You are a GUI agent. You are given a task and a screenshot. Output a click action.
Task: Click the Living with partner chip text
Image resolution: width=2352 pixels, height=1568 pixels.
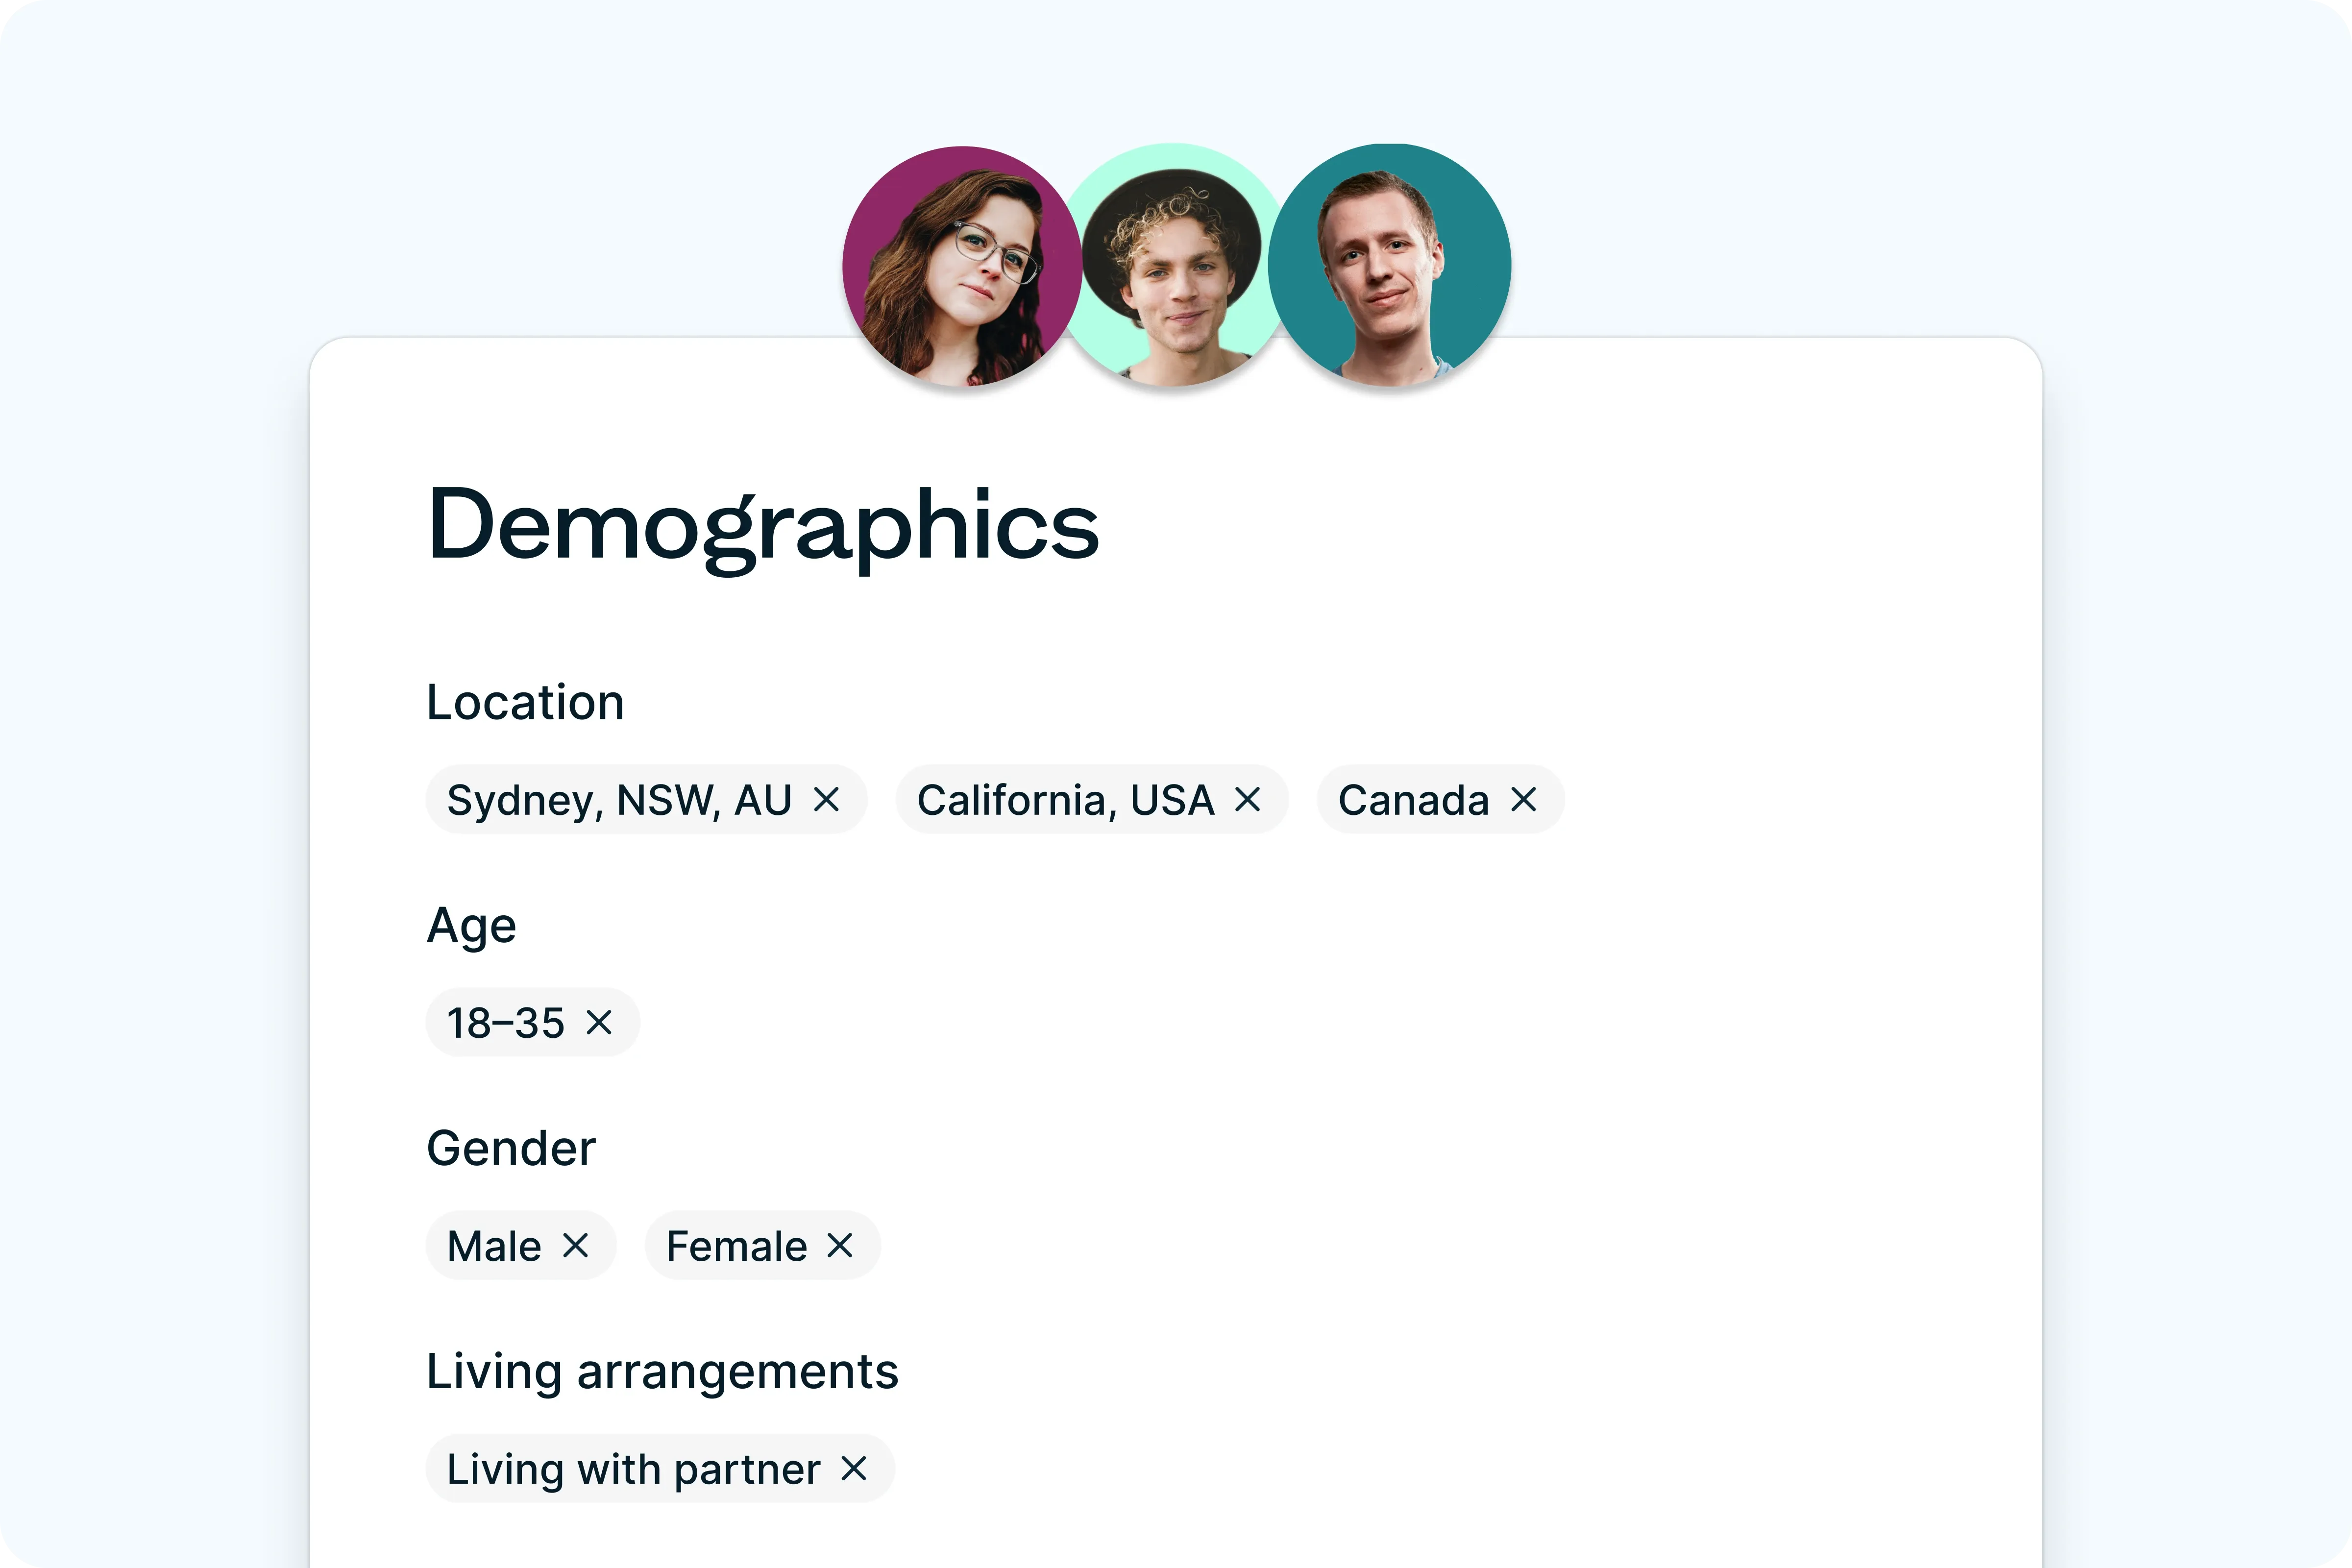click(x=633, y=1469)
